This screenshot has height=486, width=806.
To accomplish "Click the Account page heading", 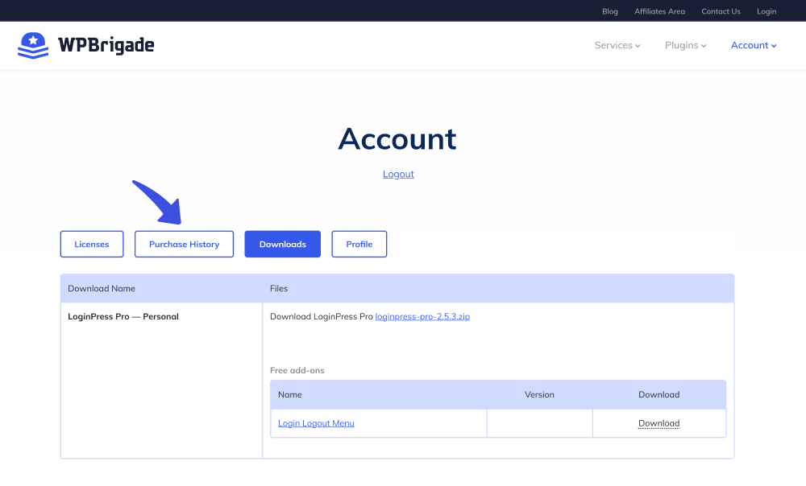I will coord(397,138).
